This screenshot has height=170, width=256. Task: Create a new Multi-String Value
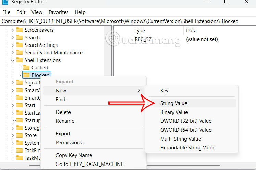191,139
